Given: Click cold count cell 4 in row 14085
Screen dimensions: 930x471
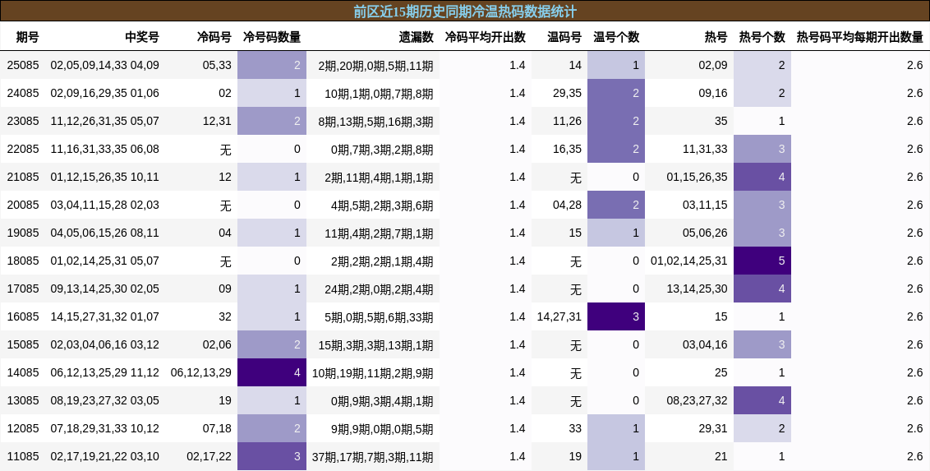Looking at the screenshot, I should [272, 372].
